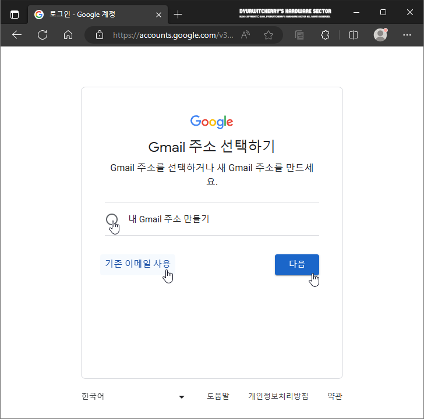Open the Settings and more ellipsis menu
The width and height of the screenshot is (424, 419).
tap(407, 35)
